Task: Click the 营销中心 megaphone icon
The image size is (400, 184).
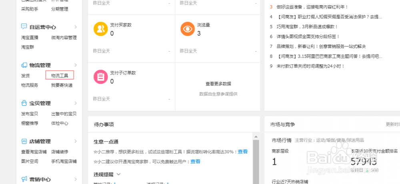Action: (x=24, y=179)
